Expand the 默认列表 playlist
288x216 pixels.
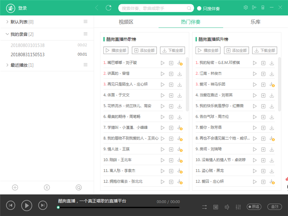(7, 22)
